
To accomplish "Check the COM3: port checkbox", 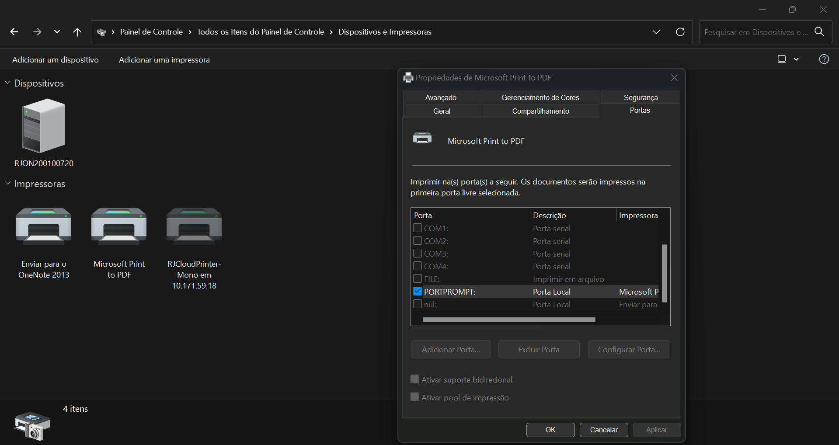I will [418, 254].
